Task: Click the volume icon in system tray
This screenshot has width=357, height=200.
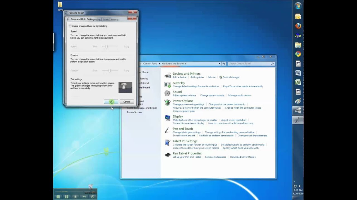Action: pos(300,186)
